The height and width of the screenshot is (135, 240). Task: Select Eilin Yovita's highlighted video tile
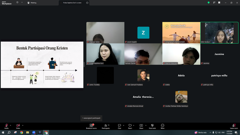click(219, 33)
